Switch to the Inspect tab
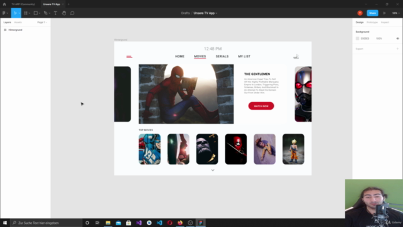The height and width of the screenshot is (227, 403). 385,23
